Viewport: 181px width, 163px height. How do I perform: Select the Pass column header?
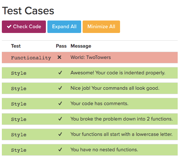pyautogui.click(x=61, y=46)
